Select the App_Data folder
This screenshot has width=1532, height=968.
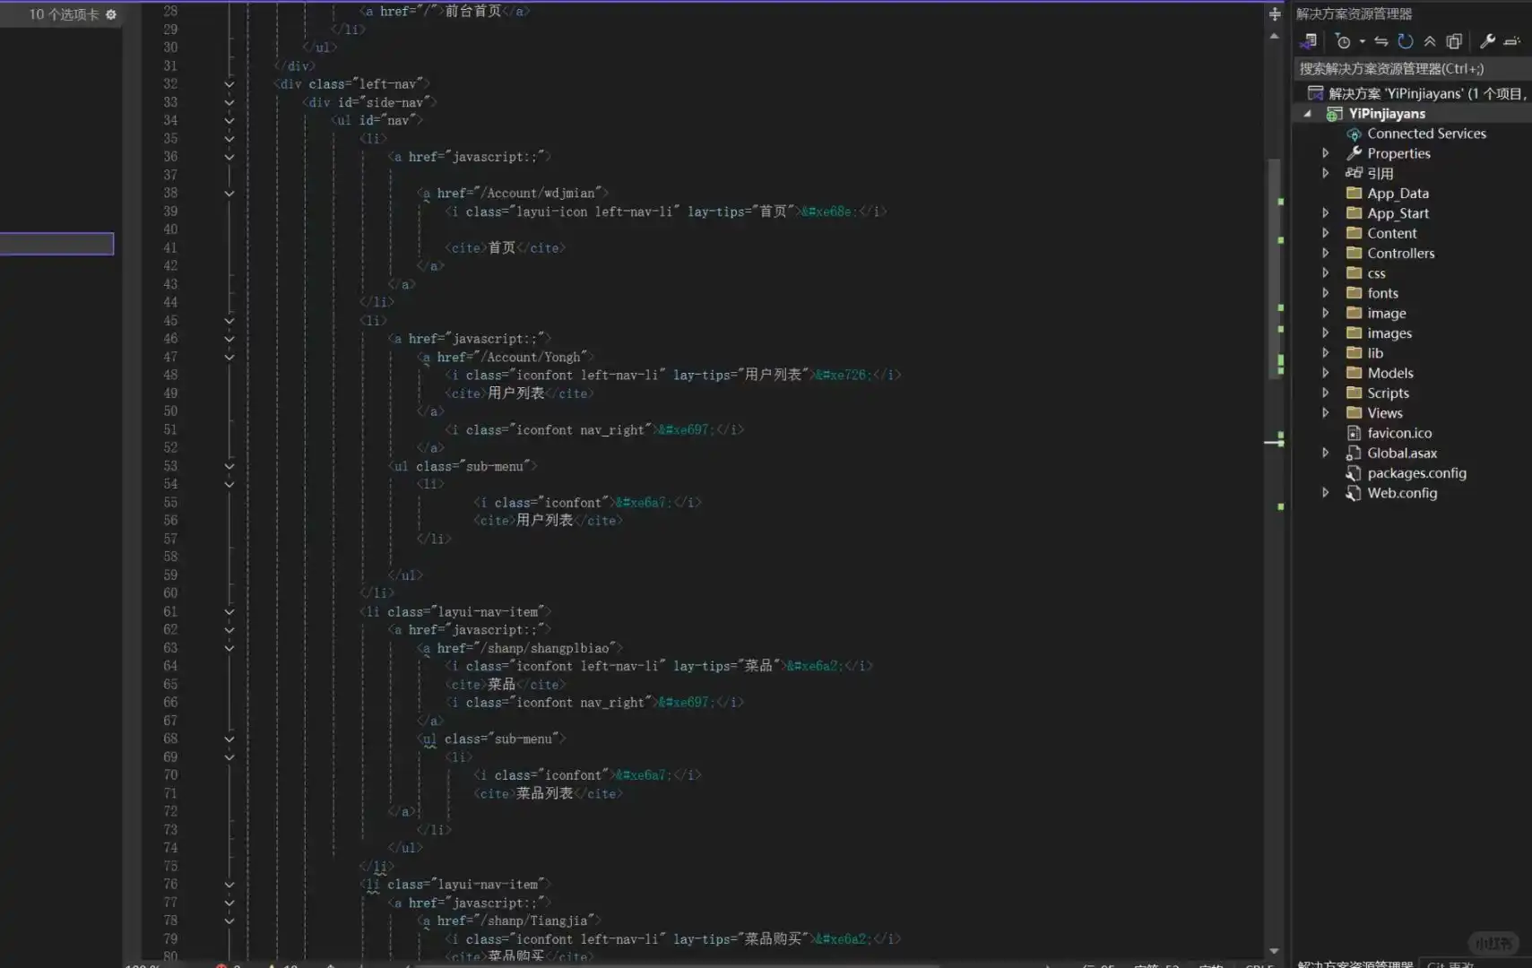coord(1398,194)
